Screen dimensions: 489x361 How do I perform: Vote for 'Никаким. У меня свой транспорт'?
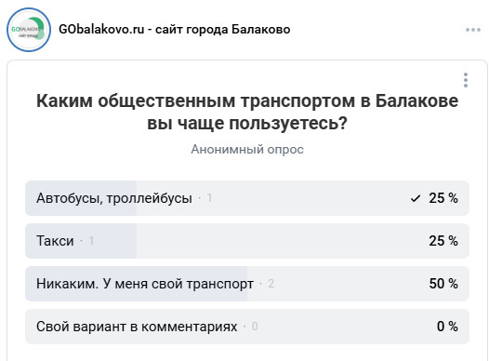coord(247,284)
